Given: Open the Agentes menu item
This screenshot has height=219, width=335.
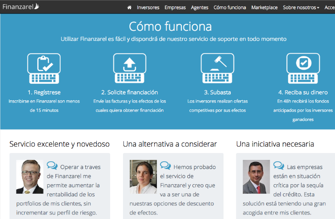Looking at the screenshot, I should pyautogui.click(x=200, y=7).
